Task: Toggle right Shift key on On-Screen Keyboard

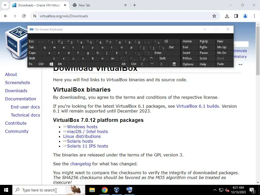Action: click(x=169, y=58)
